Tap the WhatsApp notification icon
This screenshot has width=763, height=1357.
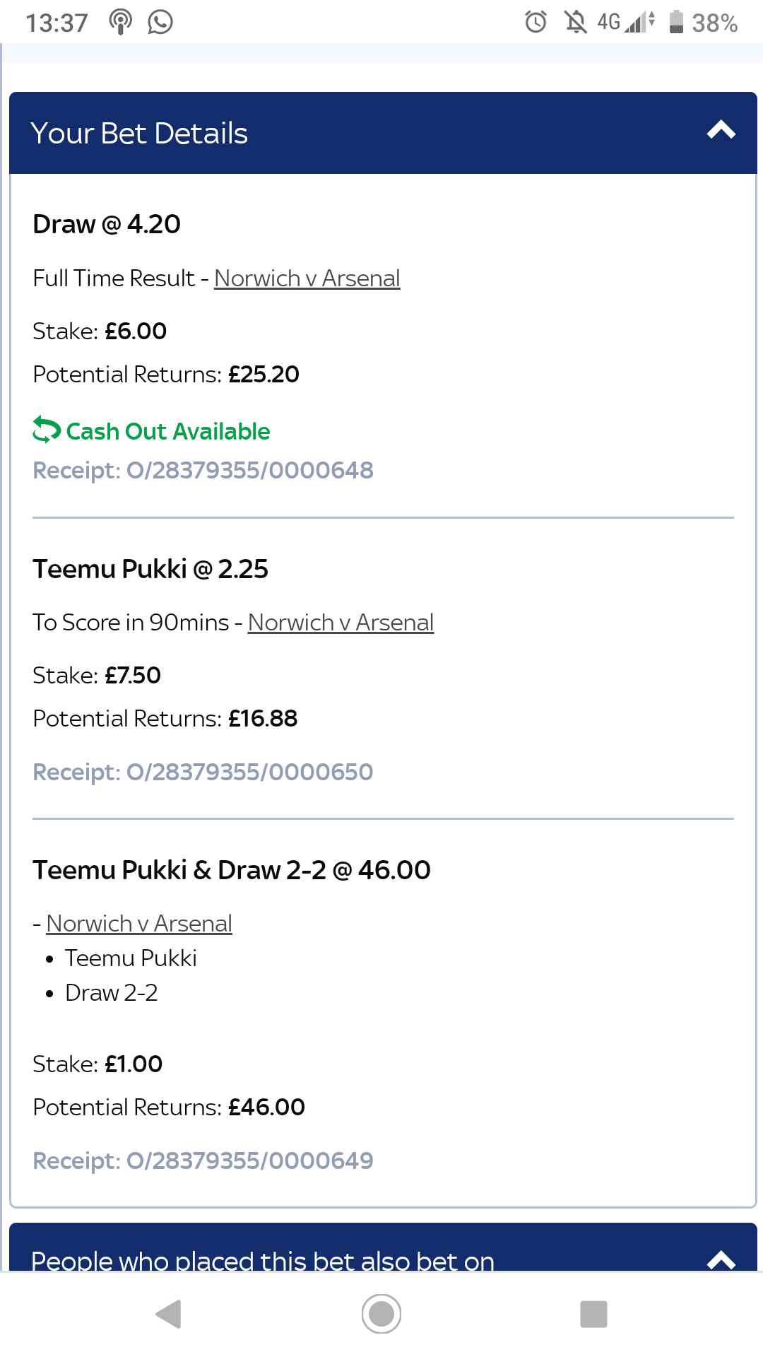coord(160,22)
